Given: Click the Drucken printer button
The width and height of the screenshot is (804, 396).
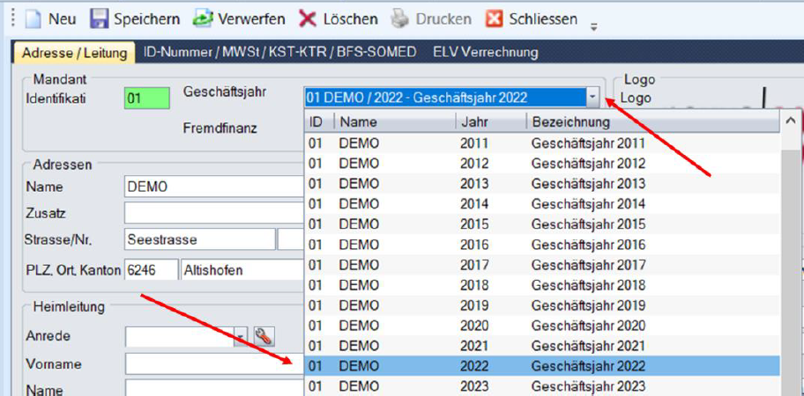Looking at the screenshot, I should tap(431, 19).
